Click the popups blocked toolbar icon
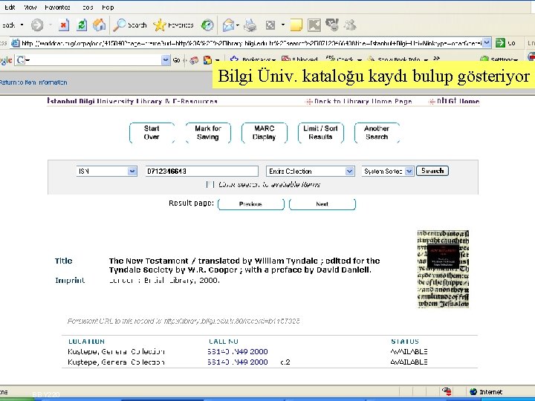 click(299, 59)
